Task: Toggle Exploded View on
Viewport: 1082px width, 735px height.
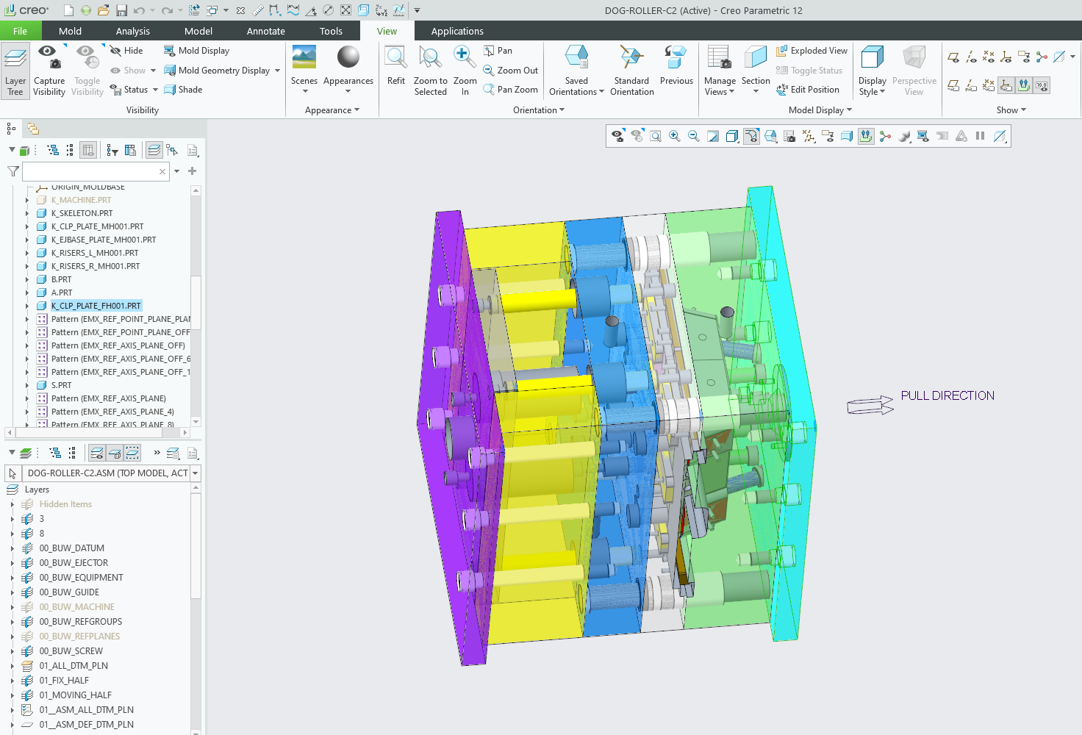Action: click(x=811, y=51)
